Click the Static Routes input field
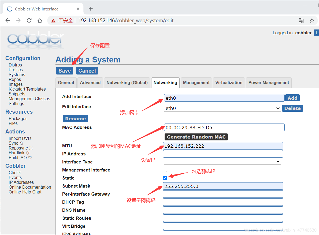The image size is (319, 235). [223, 218]
